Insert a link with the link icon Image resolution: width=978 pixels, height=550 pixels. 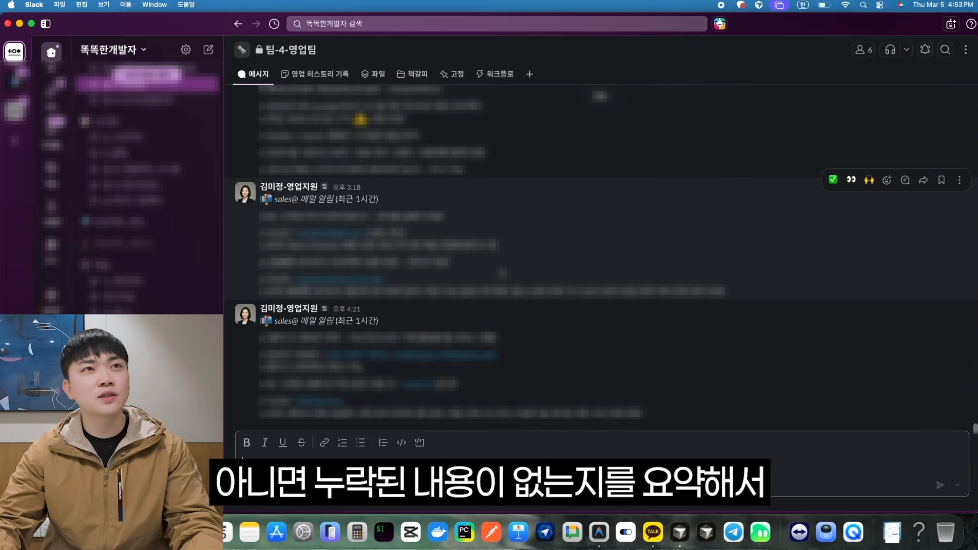[324, 443]
